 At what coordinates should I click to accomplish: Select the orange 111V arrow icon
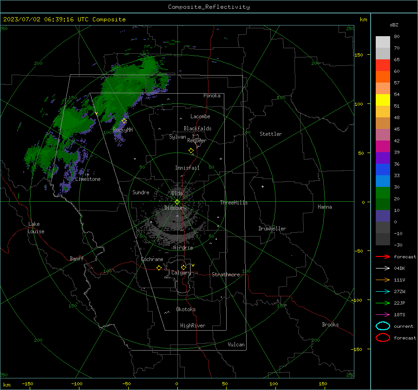pos(383,280)
